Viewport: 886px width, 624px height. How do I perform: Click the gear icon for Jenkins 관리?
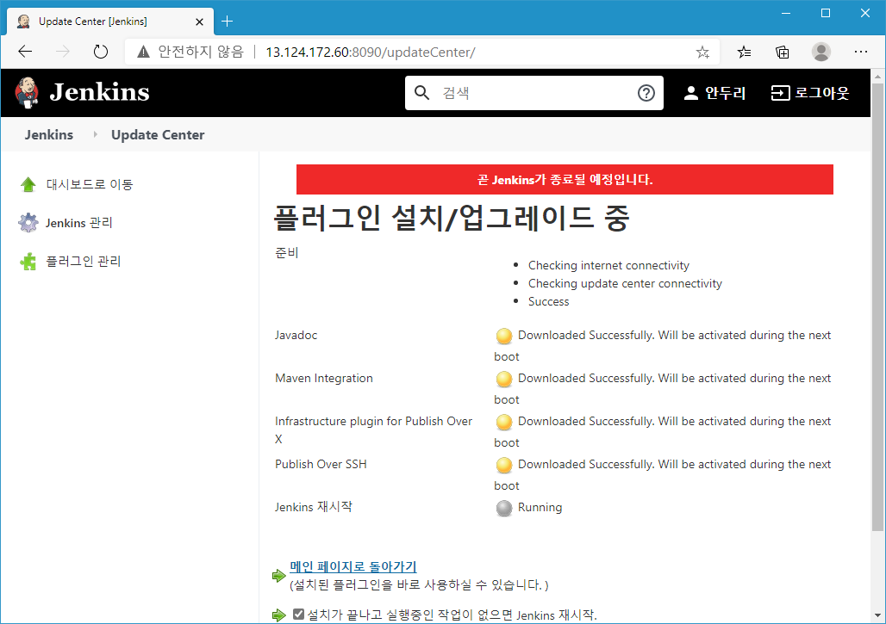(x=28, y=223)
